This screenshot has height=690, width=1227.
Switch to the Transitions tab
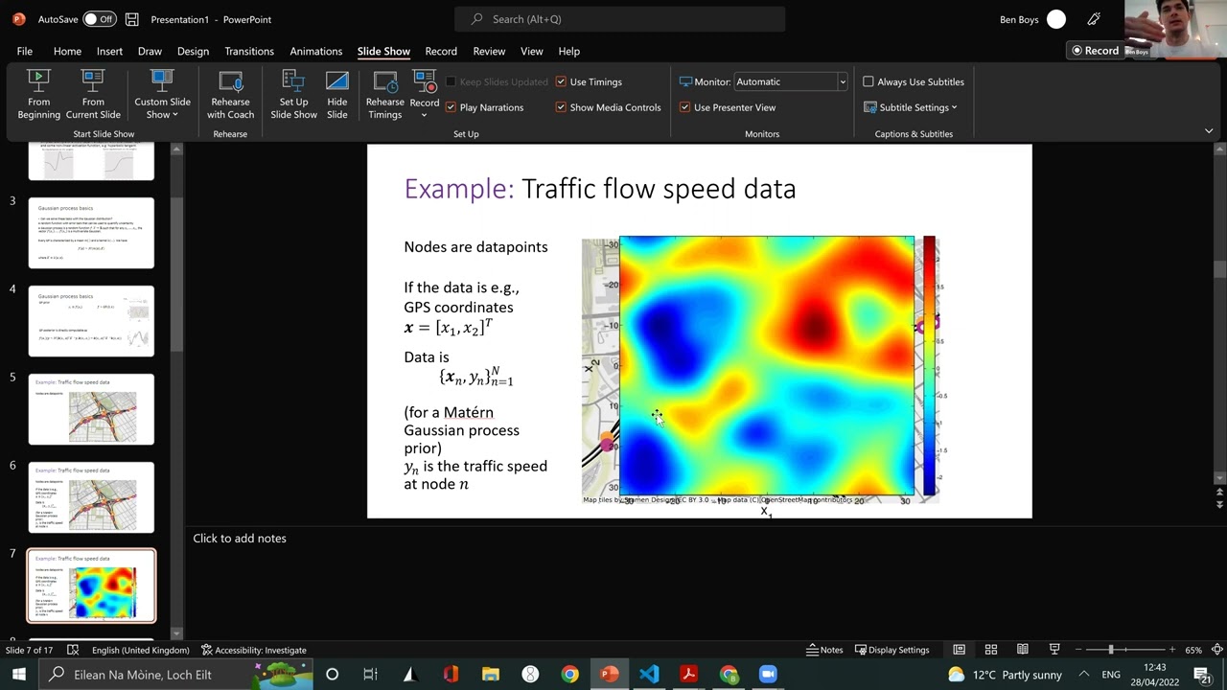(x=249, y=51)
